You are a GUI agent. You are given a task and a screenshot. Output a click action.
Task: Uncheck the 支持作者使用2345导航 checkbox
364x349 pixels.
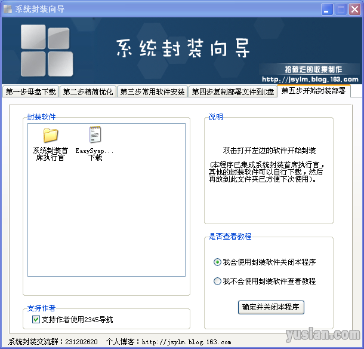36,320
